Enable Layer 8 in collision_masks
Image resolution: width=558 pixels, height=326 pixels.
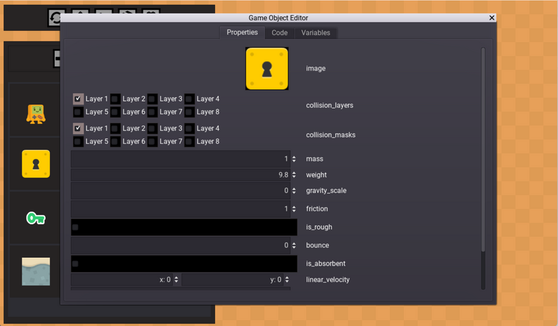click(x=189, y=142)
